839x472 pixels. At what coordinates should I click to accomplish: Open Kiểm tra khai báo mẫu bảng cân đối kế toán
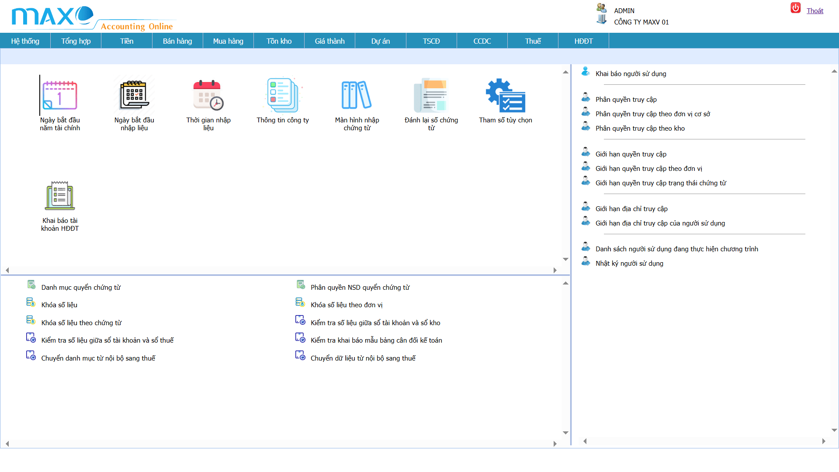pyautogui.click(x=376, y=340)
